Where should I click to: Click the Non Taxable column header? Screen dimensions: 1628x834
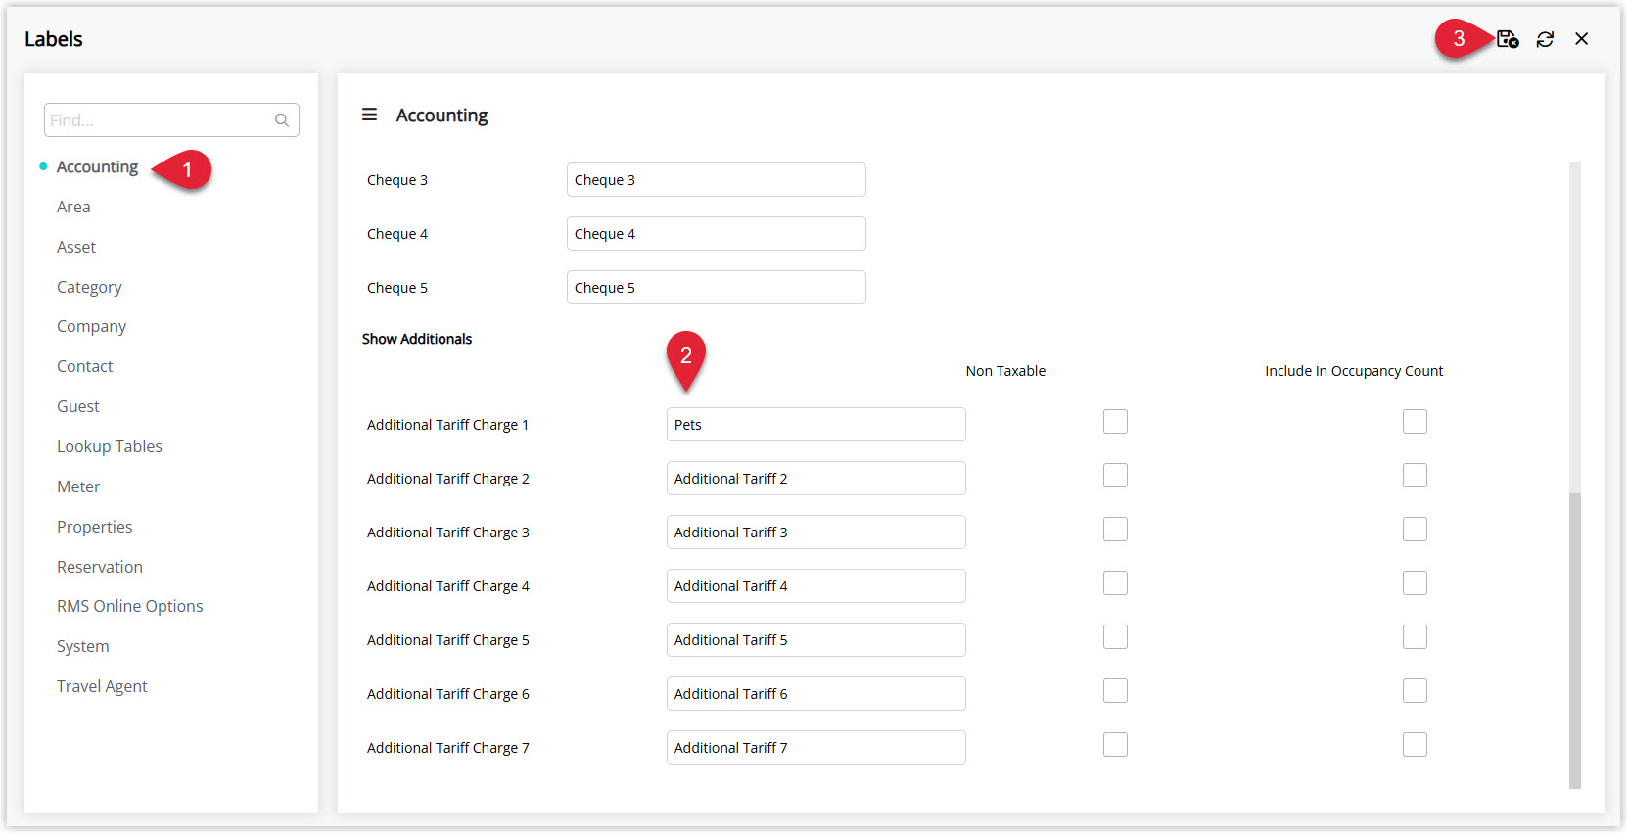pyautogui.click(x=1005, y=371)
